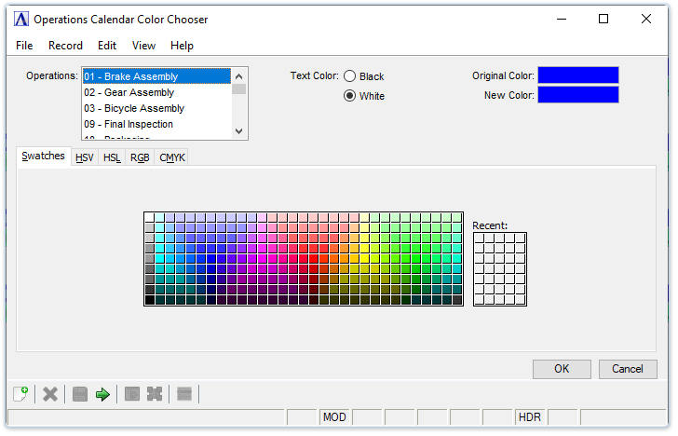
Task: Open the View menu
Action: 143,46
